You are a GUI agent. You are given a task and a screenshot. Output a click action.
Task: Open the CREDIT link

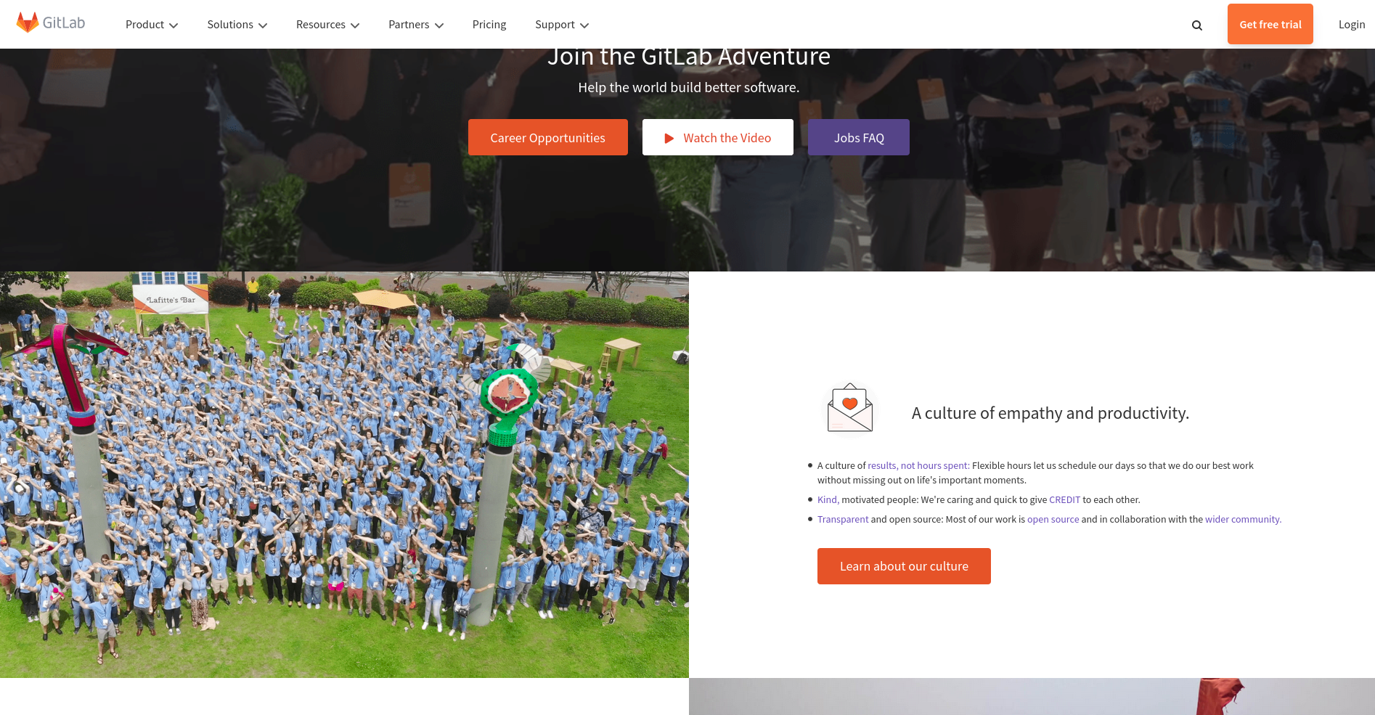[x=1064, y=500]
